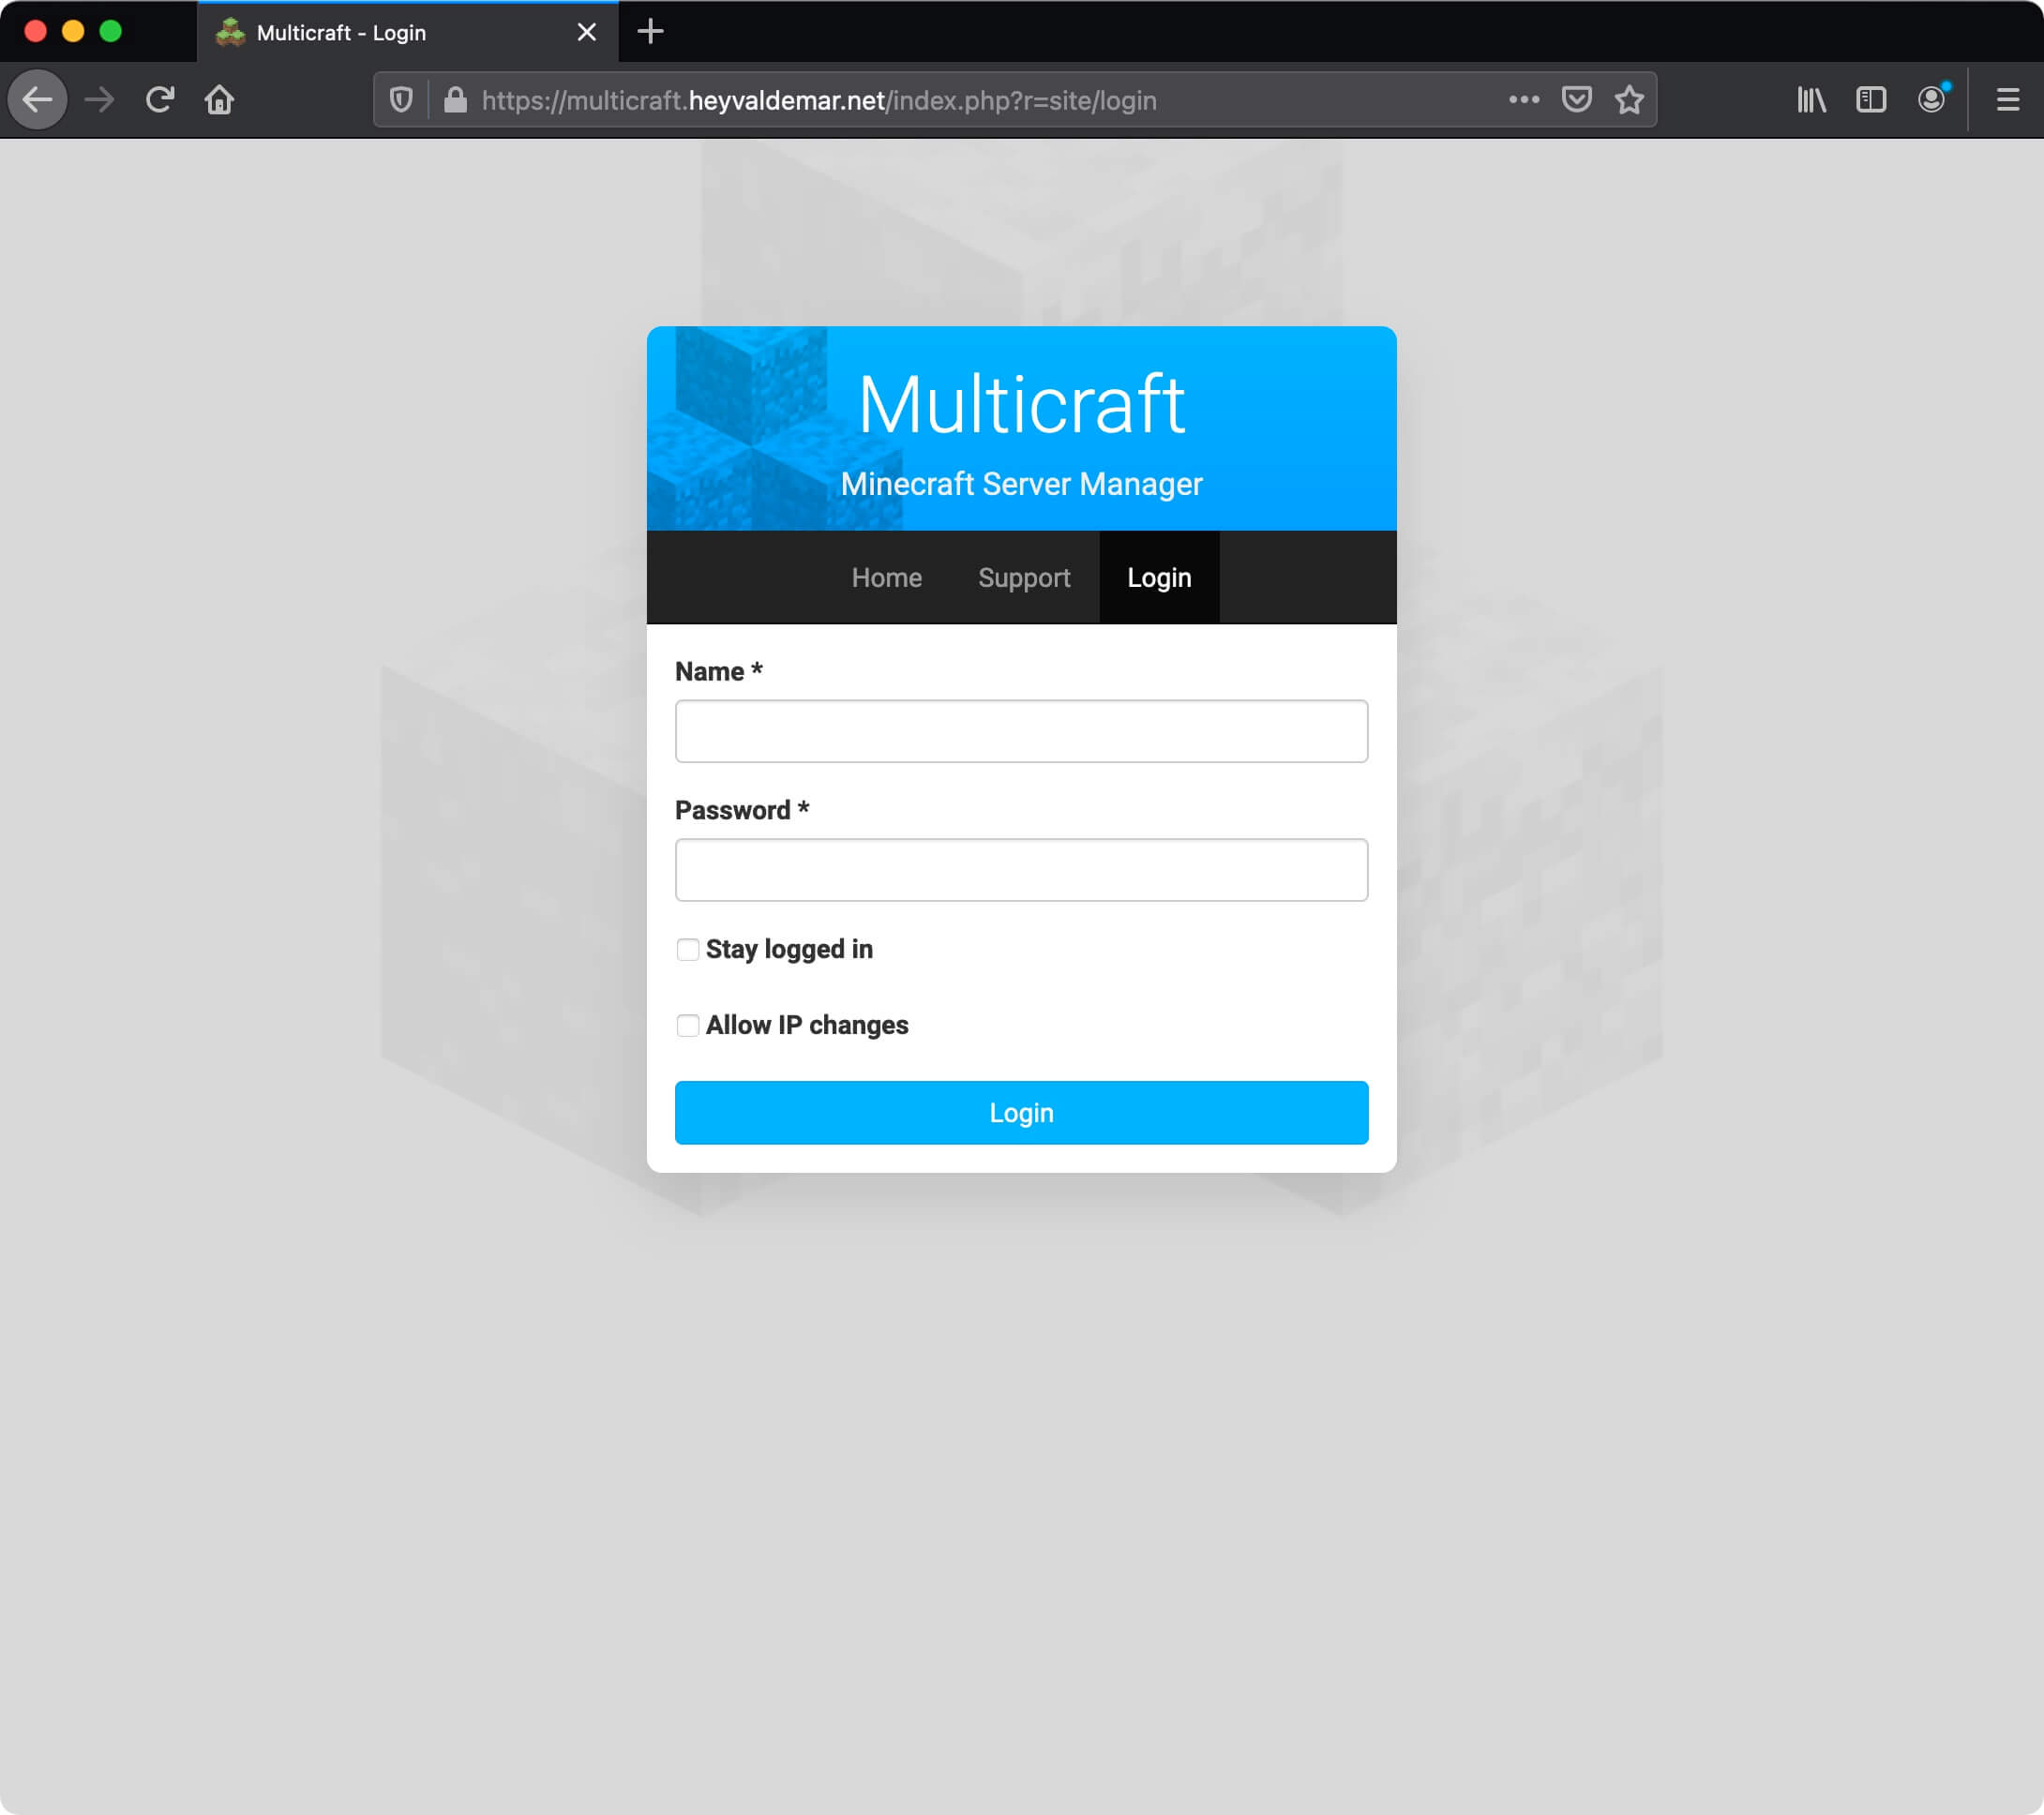
Task: Select the Home tab
Action: pyautogui.click(x=886, y=578)
